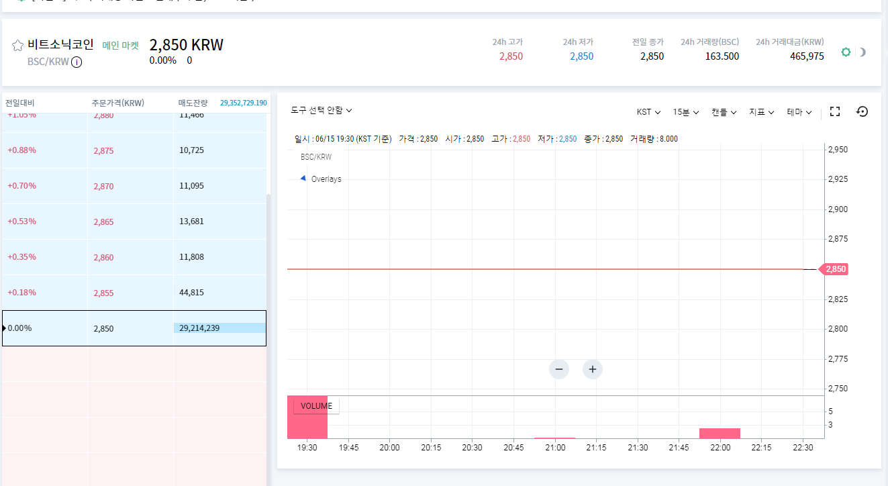
Task: Select the 2,870 order price
Action: click(x=103, y=186)
